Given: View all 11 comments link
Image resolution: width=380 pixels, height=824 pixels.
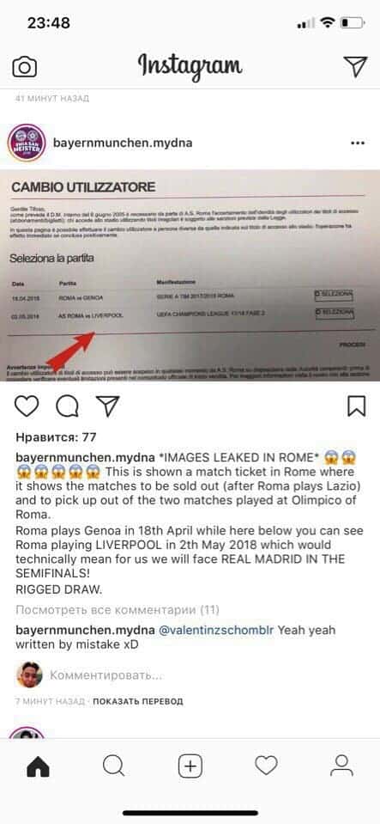Looking at the screenshot, I should click(x=118, y=610).
